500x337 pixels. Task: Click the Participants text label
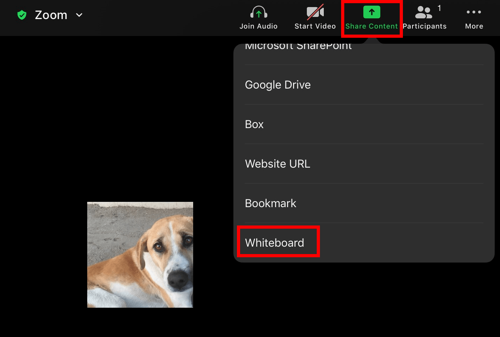pyautogui.click(x=424, y=26)
